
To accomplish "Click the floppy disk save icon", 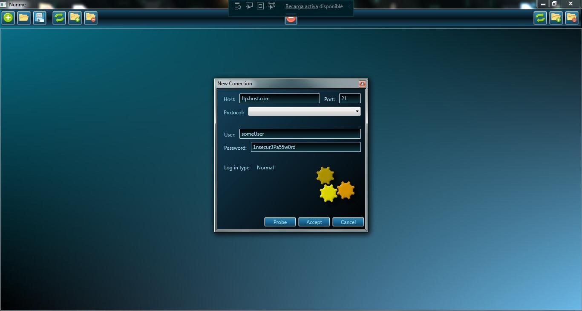I will tap(40, 18).
